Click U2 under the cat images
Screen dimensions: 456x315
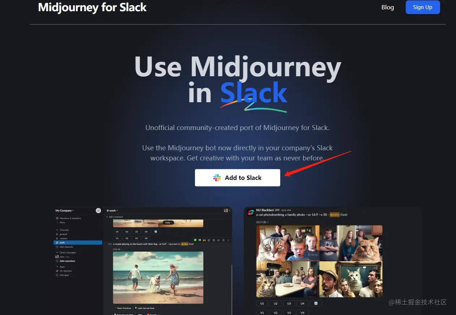[x=276, y=303]
